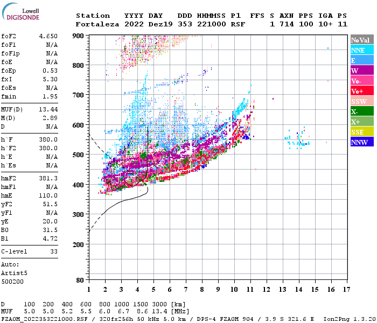
Task: Click the year 2022 in header
Action: pos(134,24)
